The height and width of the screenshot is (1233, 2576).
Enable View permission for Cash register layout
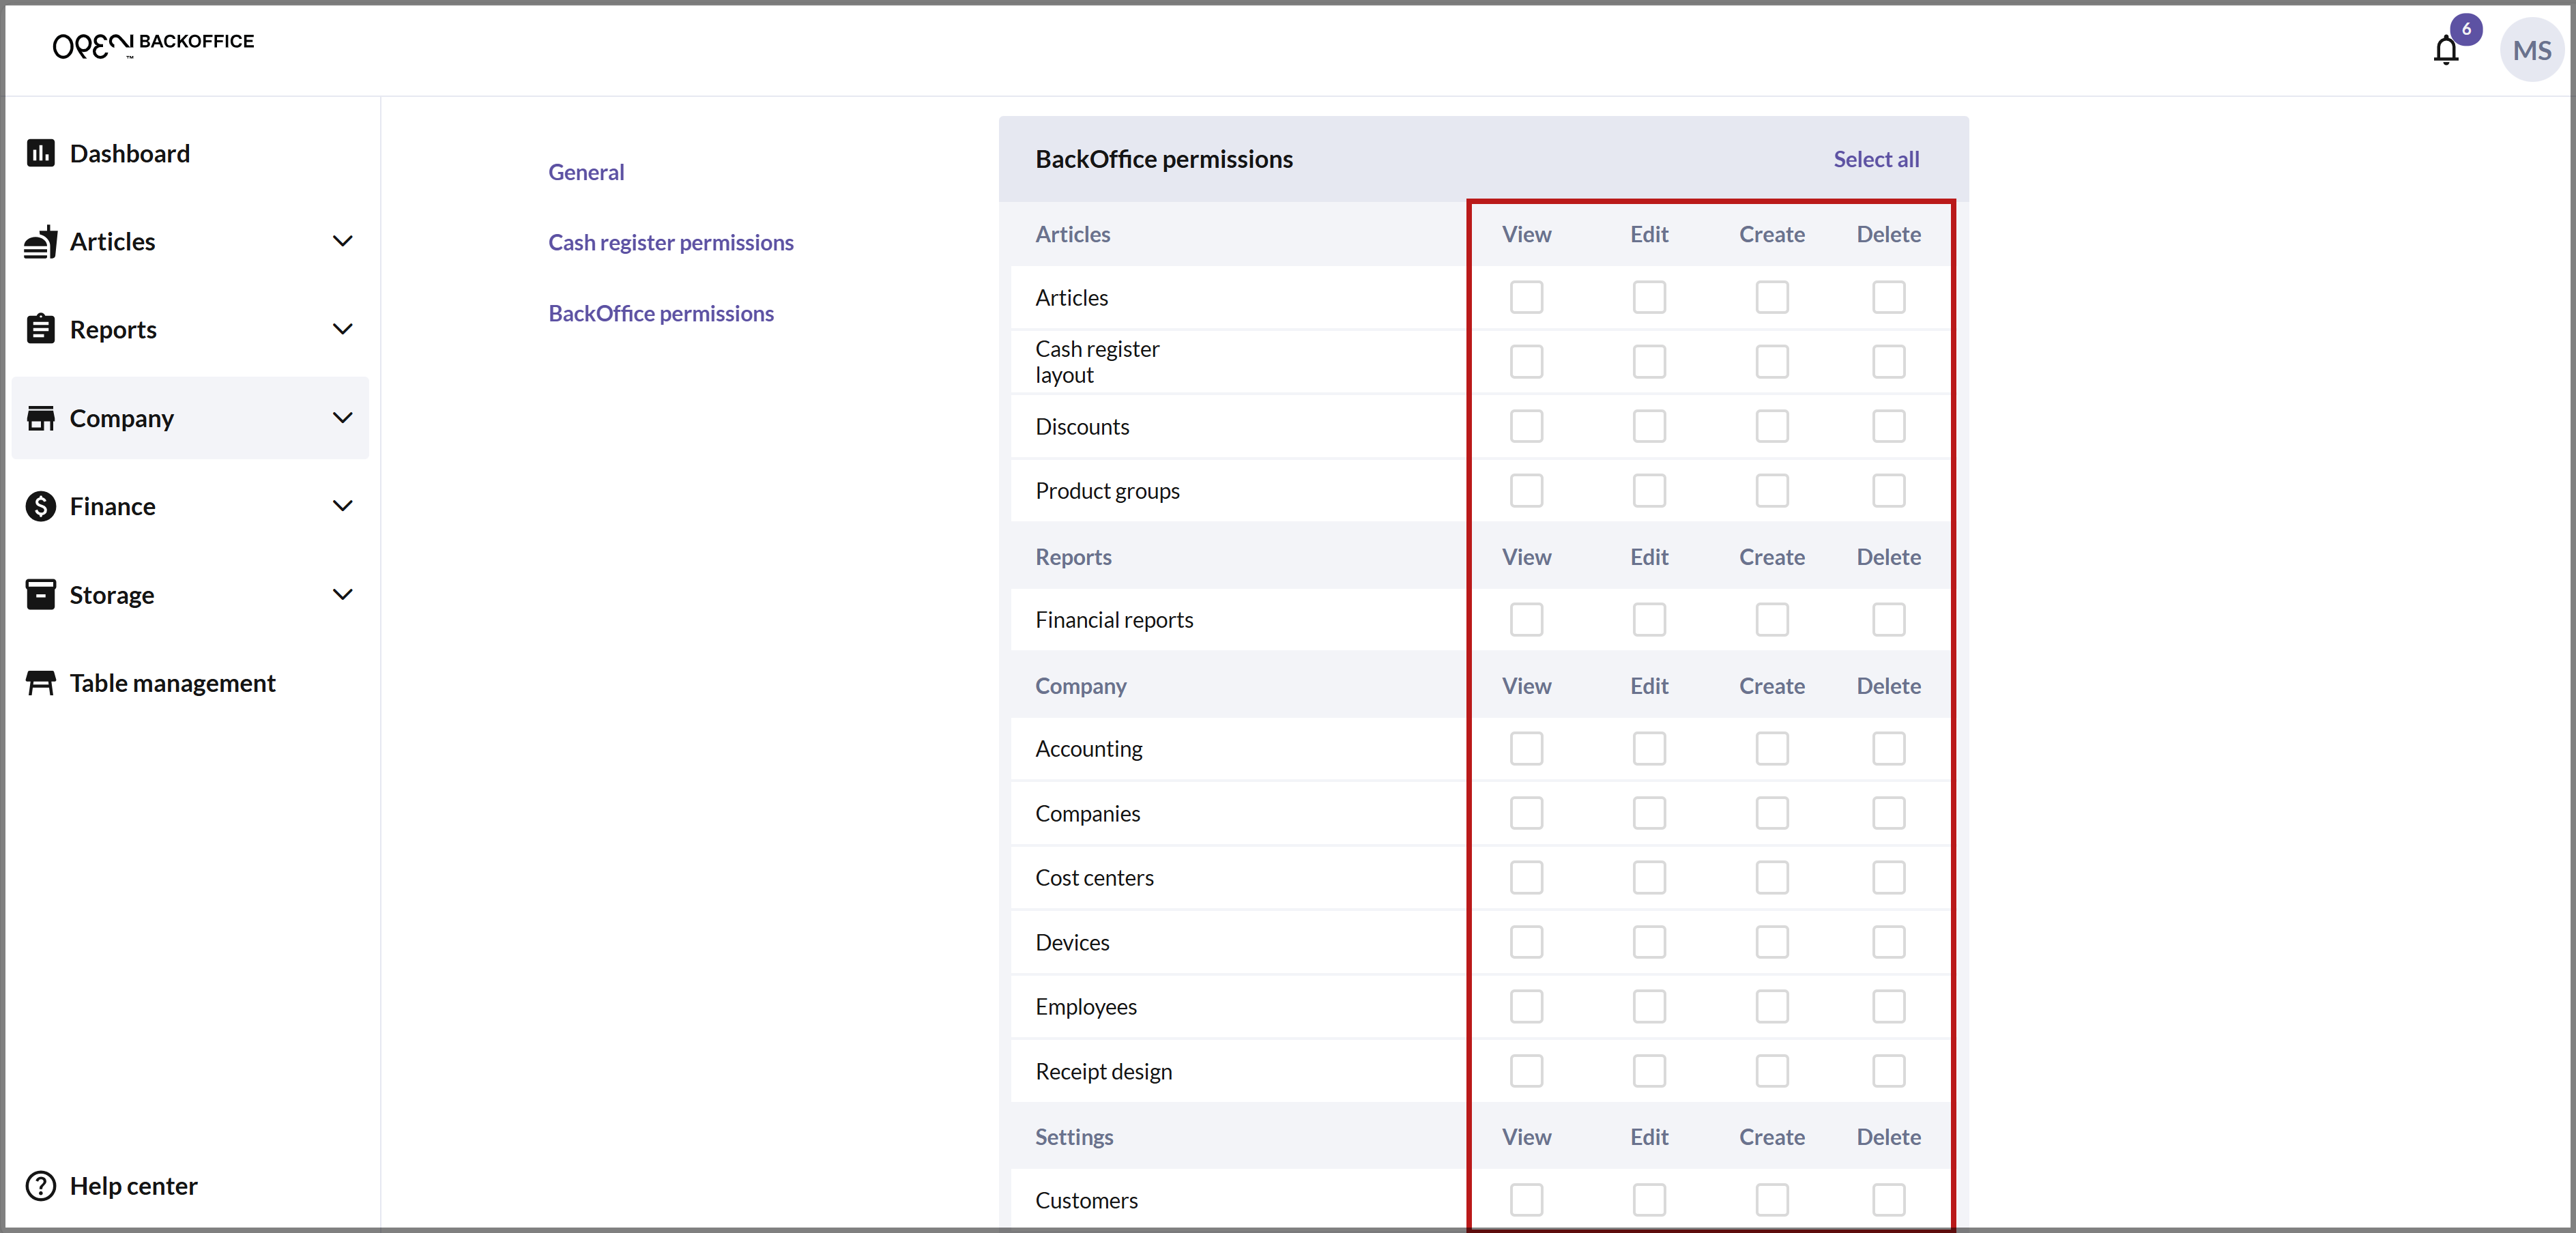1526,361
